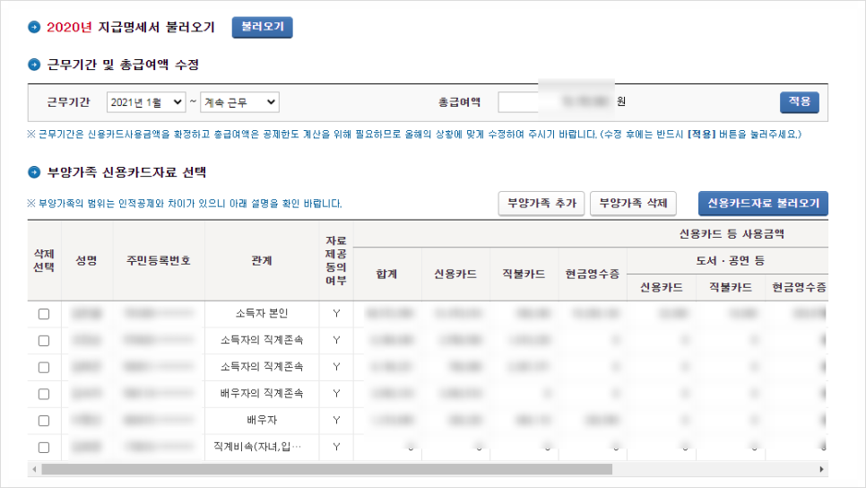Click the 적용 button
Viewport: 866px width, 488px height.
[799, 102]
